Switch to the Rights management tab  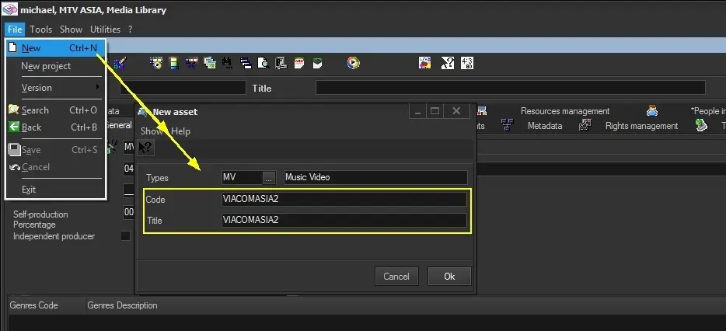pos(641,126)
